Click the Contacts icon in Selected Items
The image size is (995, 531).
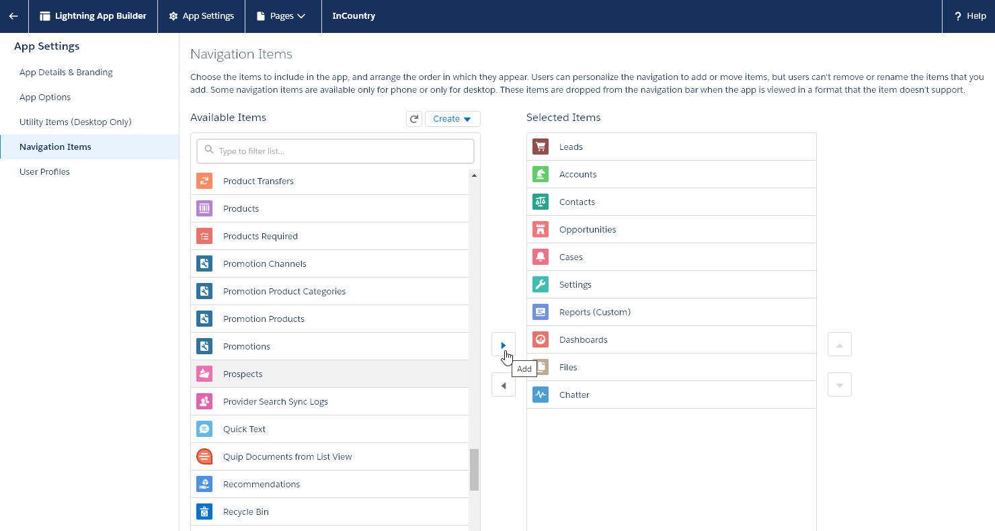(x=541, y=202)
